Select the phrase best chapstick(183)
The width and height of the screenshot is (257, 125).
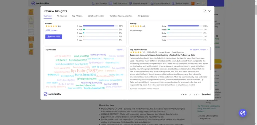click(x=65, y=64)
